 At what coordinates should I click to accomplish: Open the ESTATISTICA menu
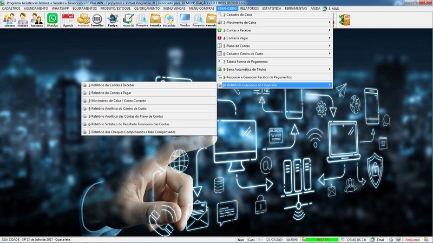[x=272, y=9]
